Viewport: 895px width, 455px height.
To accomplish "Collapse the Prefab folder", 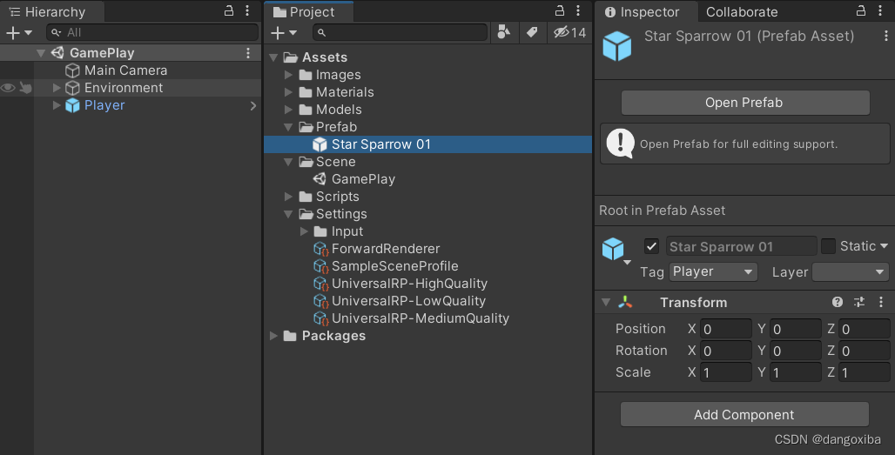I will click(288, 127).
